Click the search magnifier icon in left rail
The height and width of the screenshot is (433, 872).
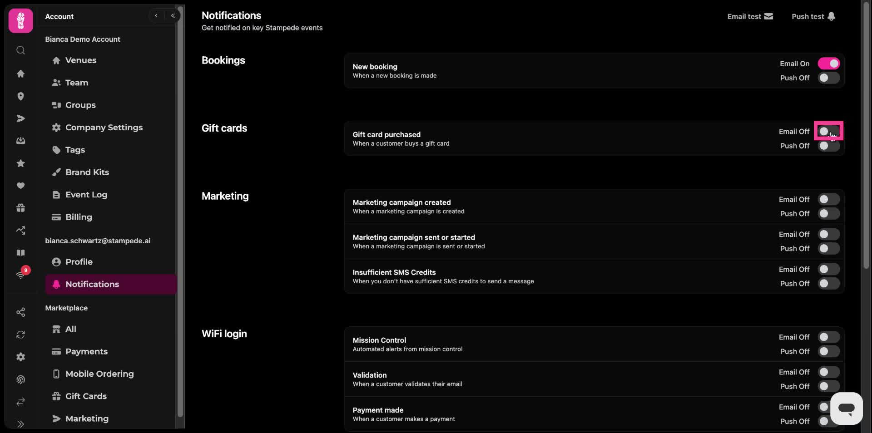[x=20, y=50]
